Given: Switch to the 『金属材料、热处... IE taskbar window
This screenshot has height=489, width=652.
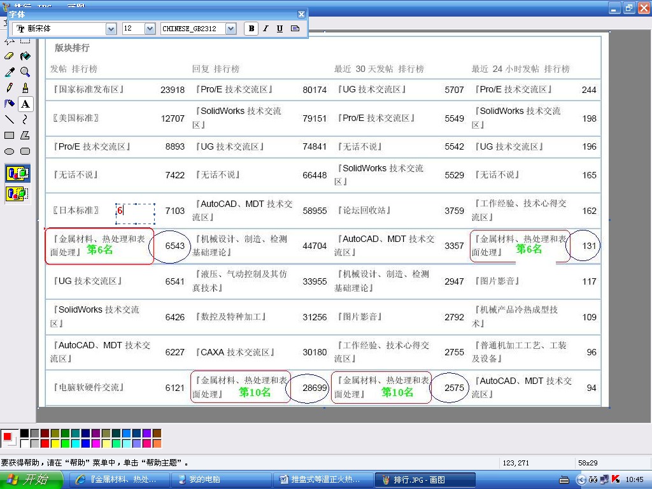Looking at the screenshot, I should 118,479.
